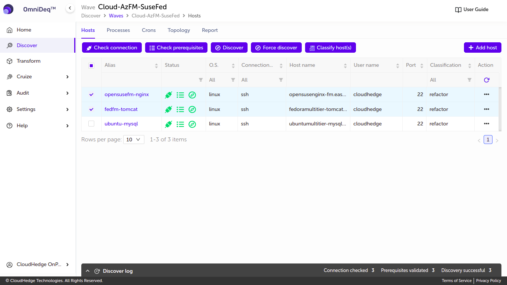Screen dimensions: 507x285
Task: Click the Alias column sort arrows
Action: [x=156, y=66]
